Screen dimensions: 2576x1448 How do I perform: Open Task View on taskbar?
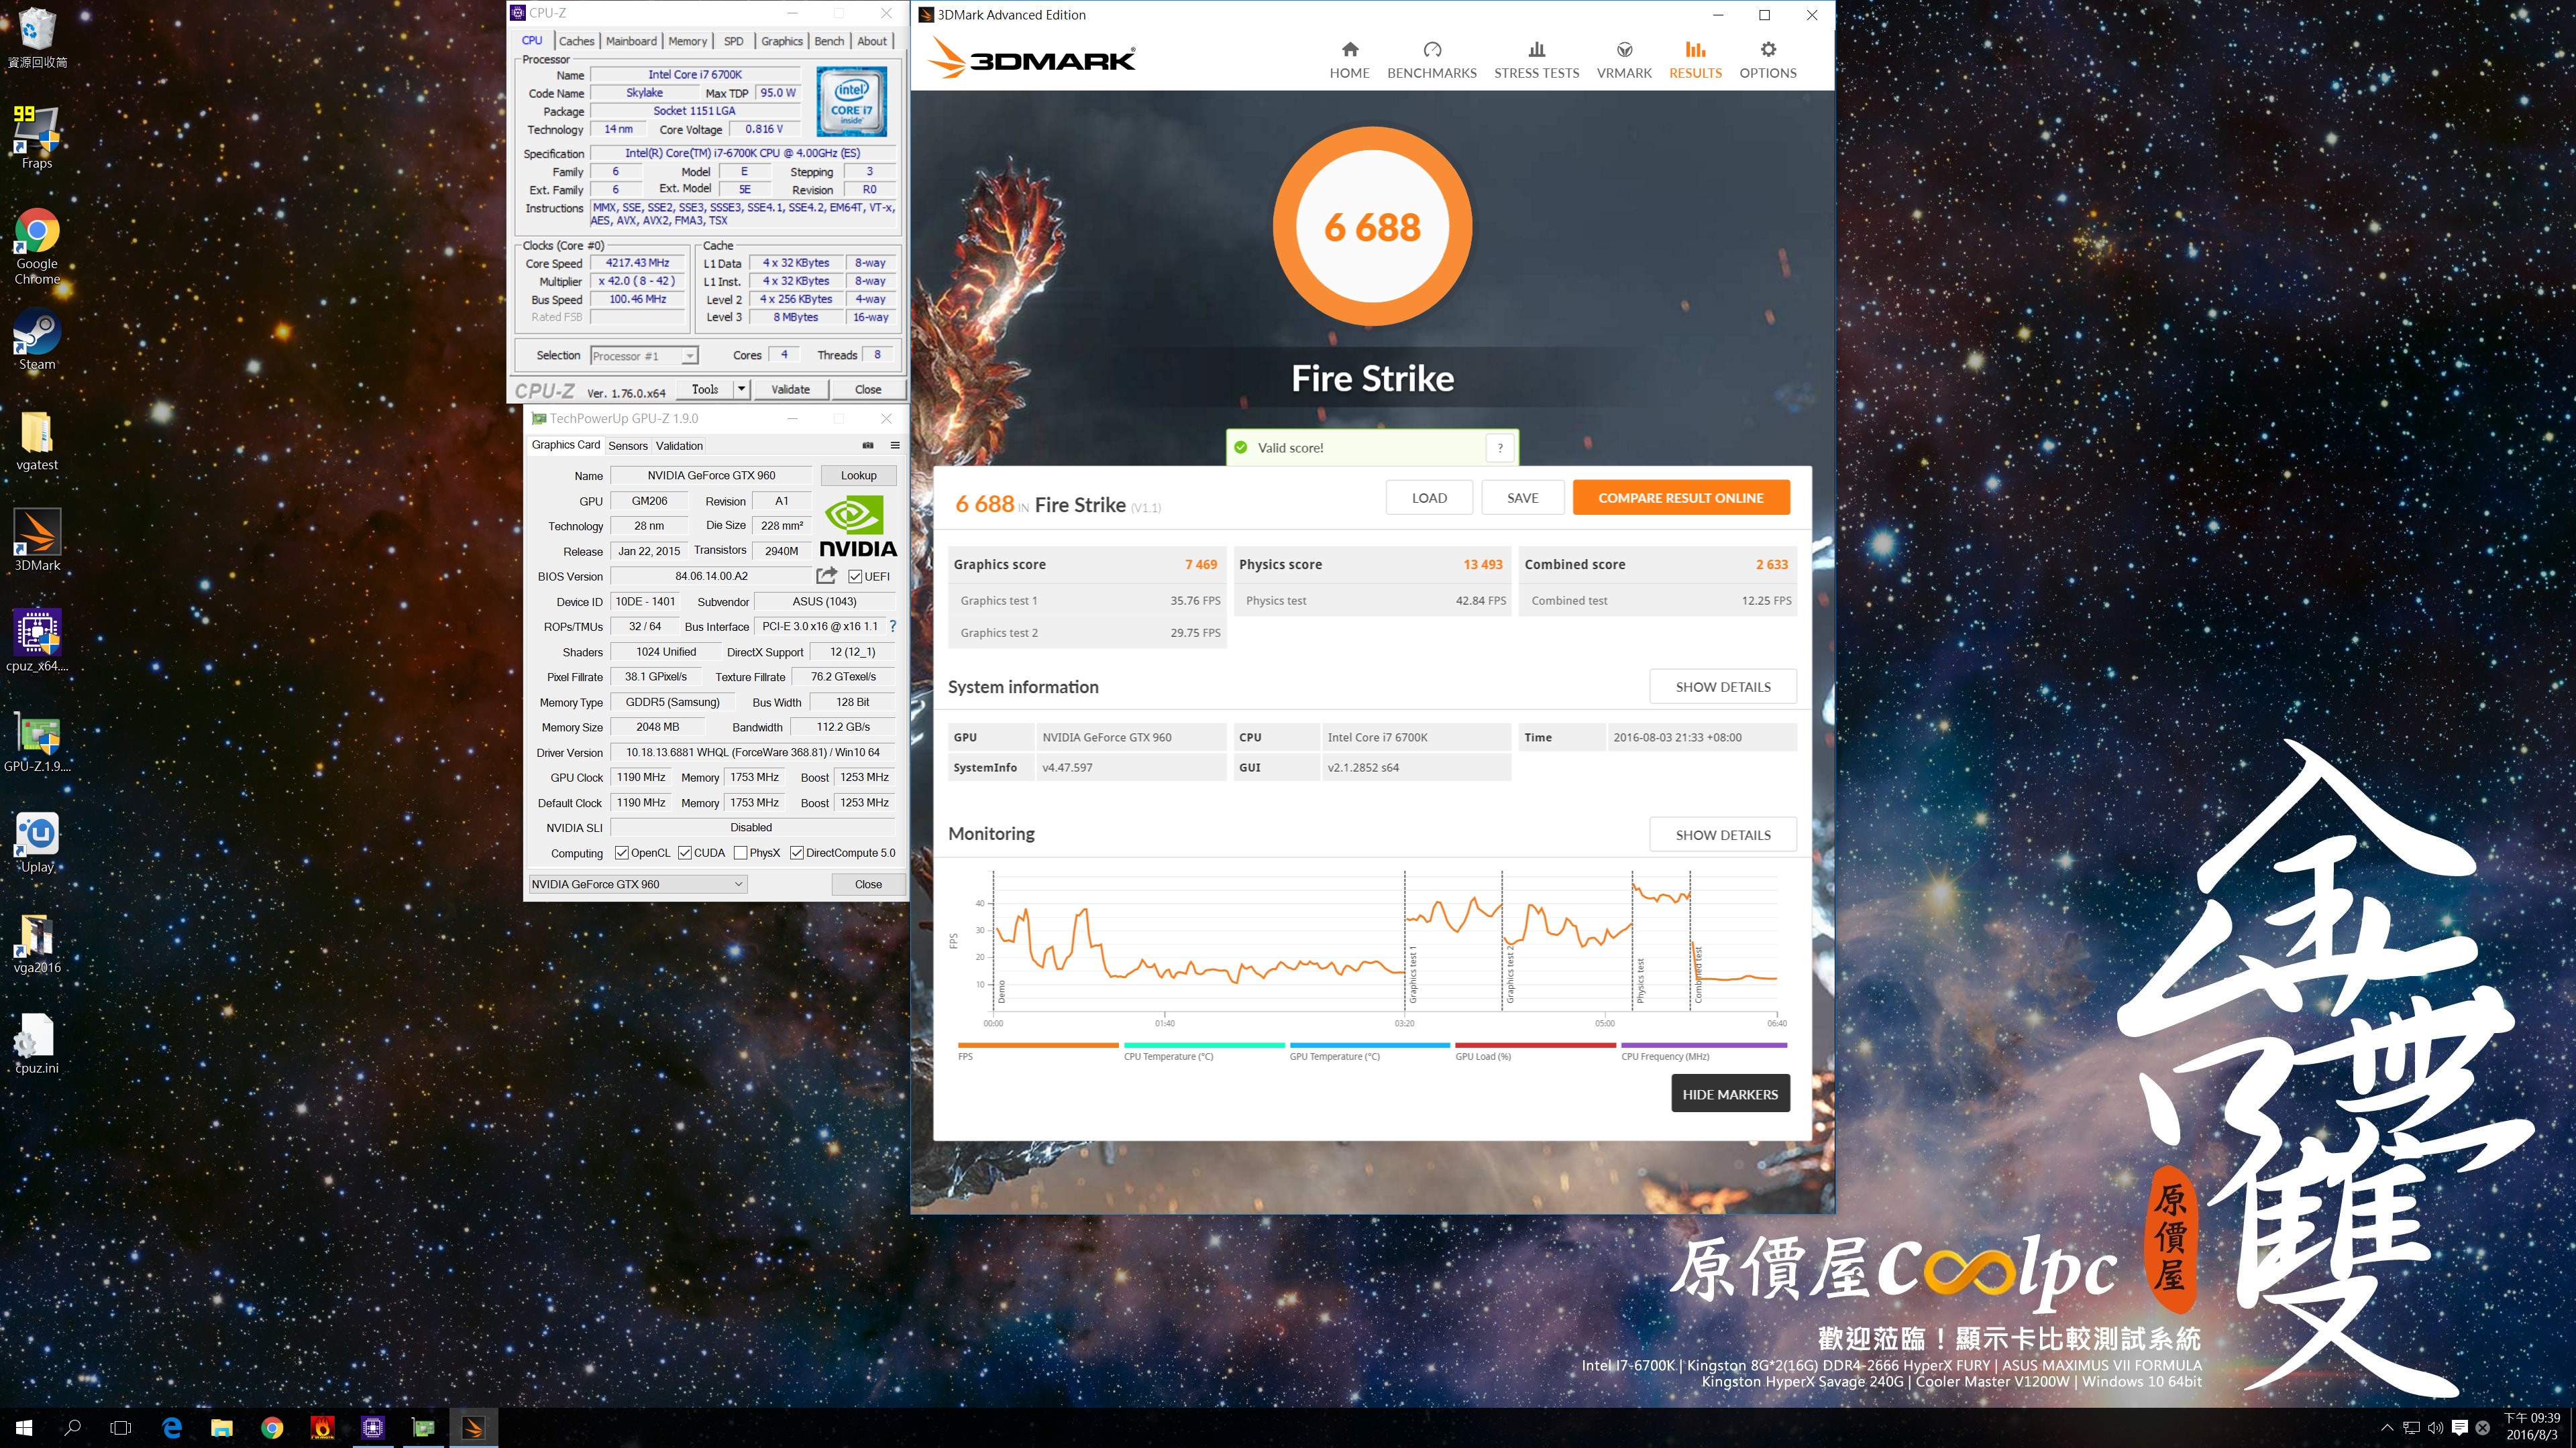(x=120, y=1428)
